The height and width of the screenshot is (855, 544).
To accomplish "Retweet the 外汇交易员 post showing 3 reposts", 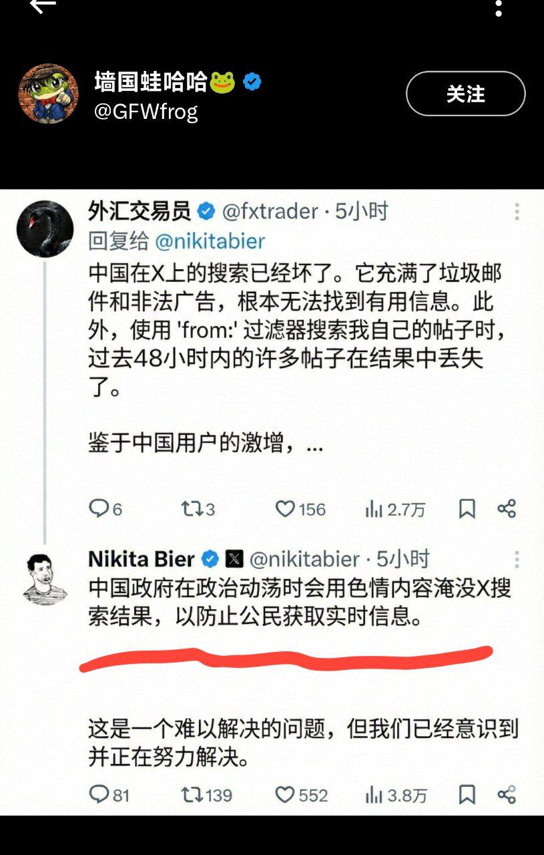I will point(198,510).
